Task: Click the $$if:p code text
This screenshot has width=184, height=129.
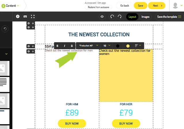Action: click(x=49, y=46)
